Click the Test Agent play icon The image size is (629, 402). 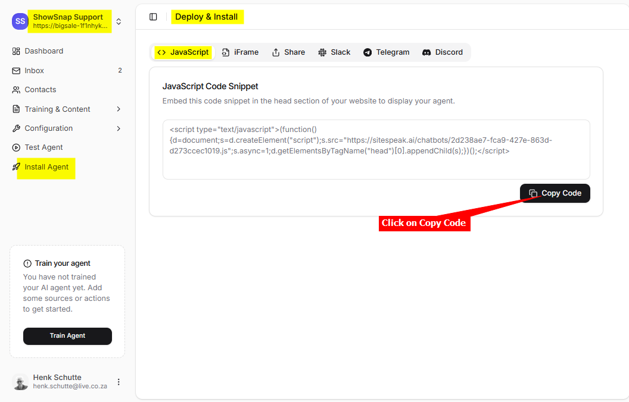[16, 147]
